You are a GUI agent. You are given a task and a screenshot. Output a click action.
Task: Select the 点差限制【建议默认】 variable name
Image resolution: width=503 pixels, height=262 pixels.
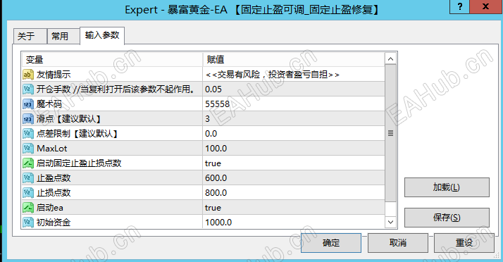click(77, 134)
